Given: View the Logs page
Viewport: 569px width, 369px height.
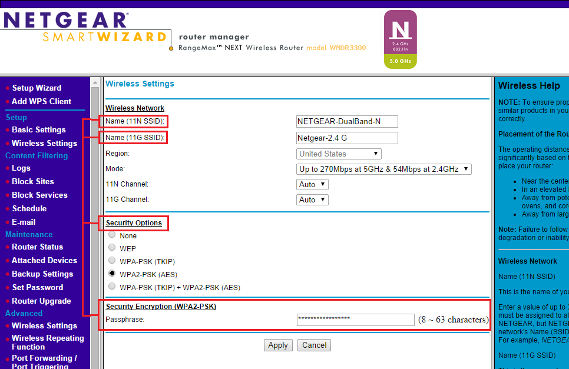Looking at the screenshot, I should tap(21, 168).
